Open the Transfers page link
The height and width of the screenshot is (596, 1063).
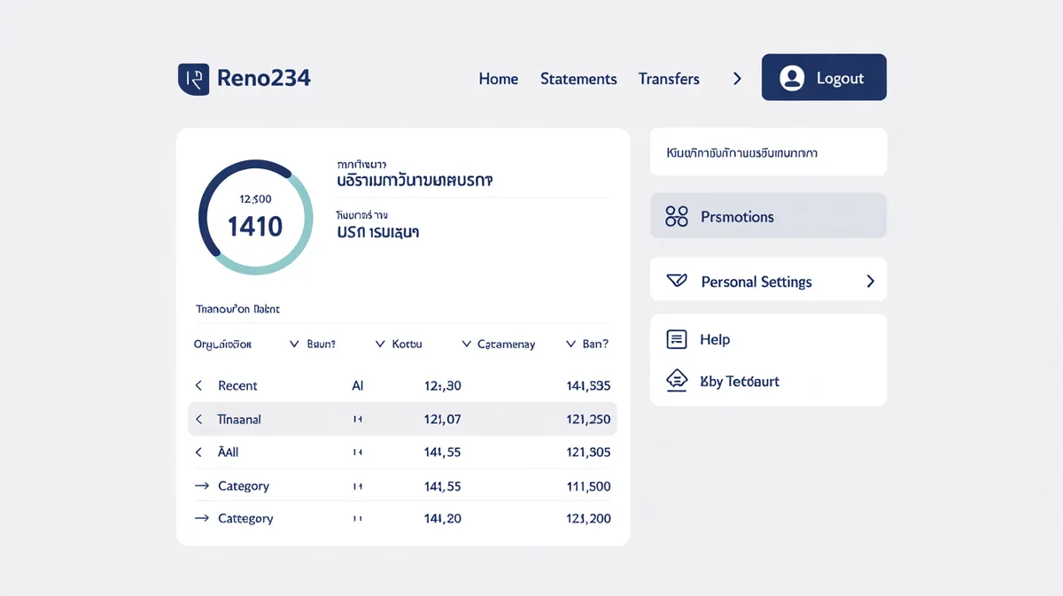pos(669,79)
